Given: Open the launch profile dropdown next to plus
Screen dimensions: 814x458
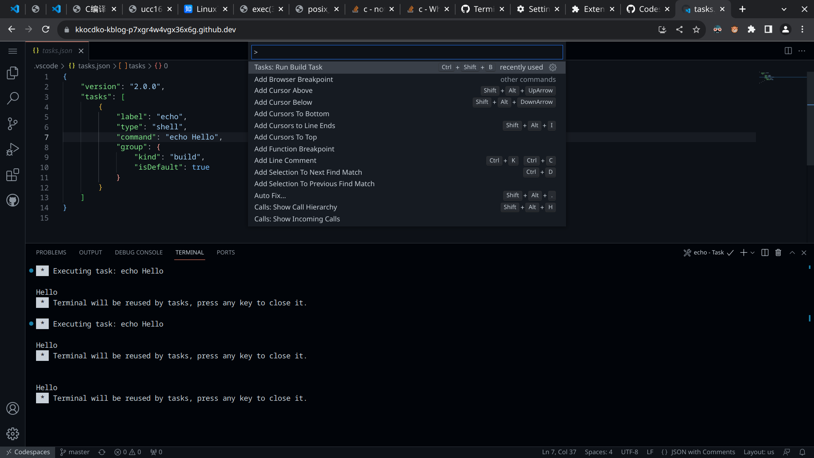Looking at the screenshot, I should 753,252.
